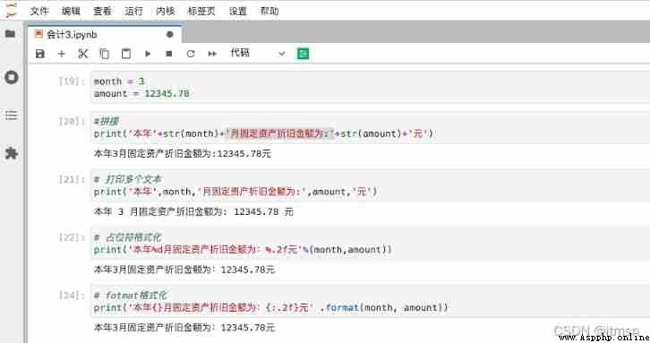Show running kernels sidebar panel
The height and width of the screenshot is (343, 650).
pyautogui.click(x=12, y=77)
